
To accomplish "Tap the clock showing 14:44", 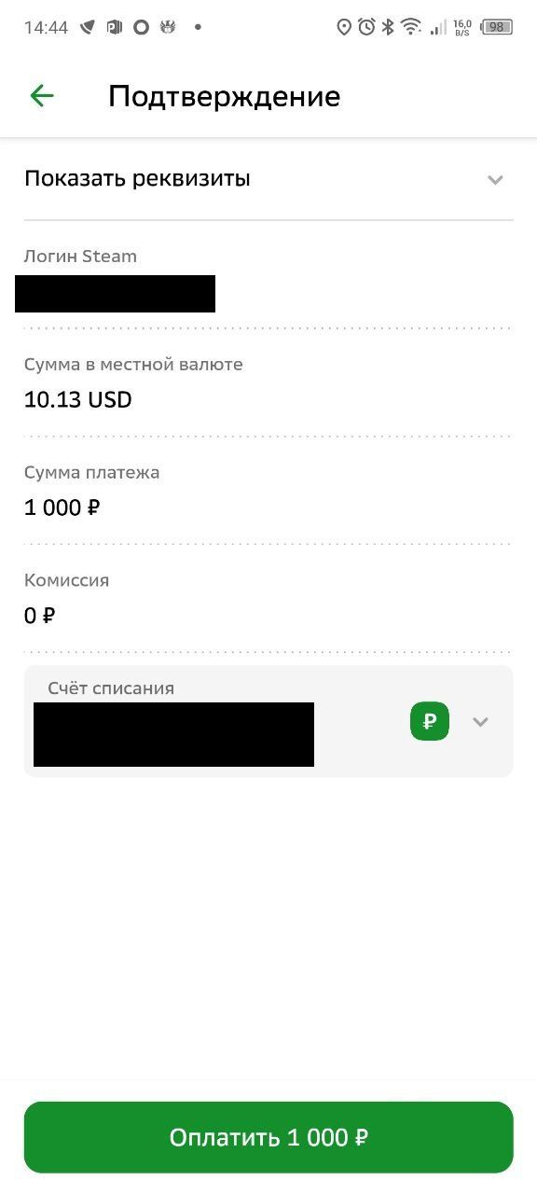I will 46,26.
